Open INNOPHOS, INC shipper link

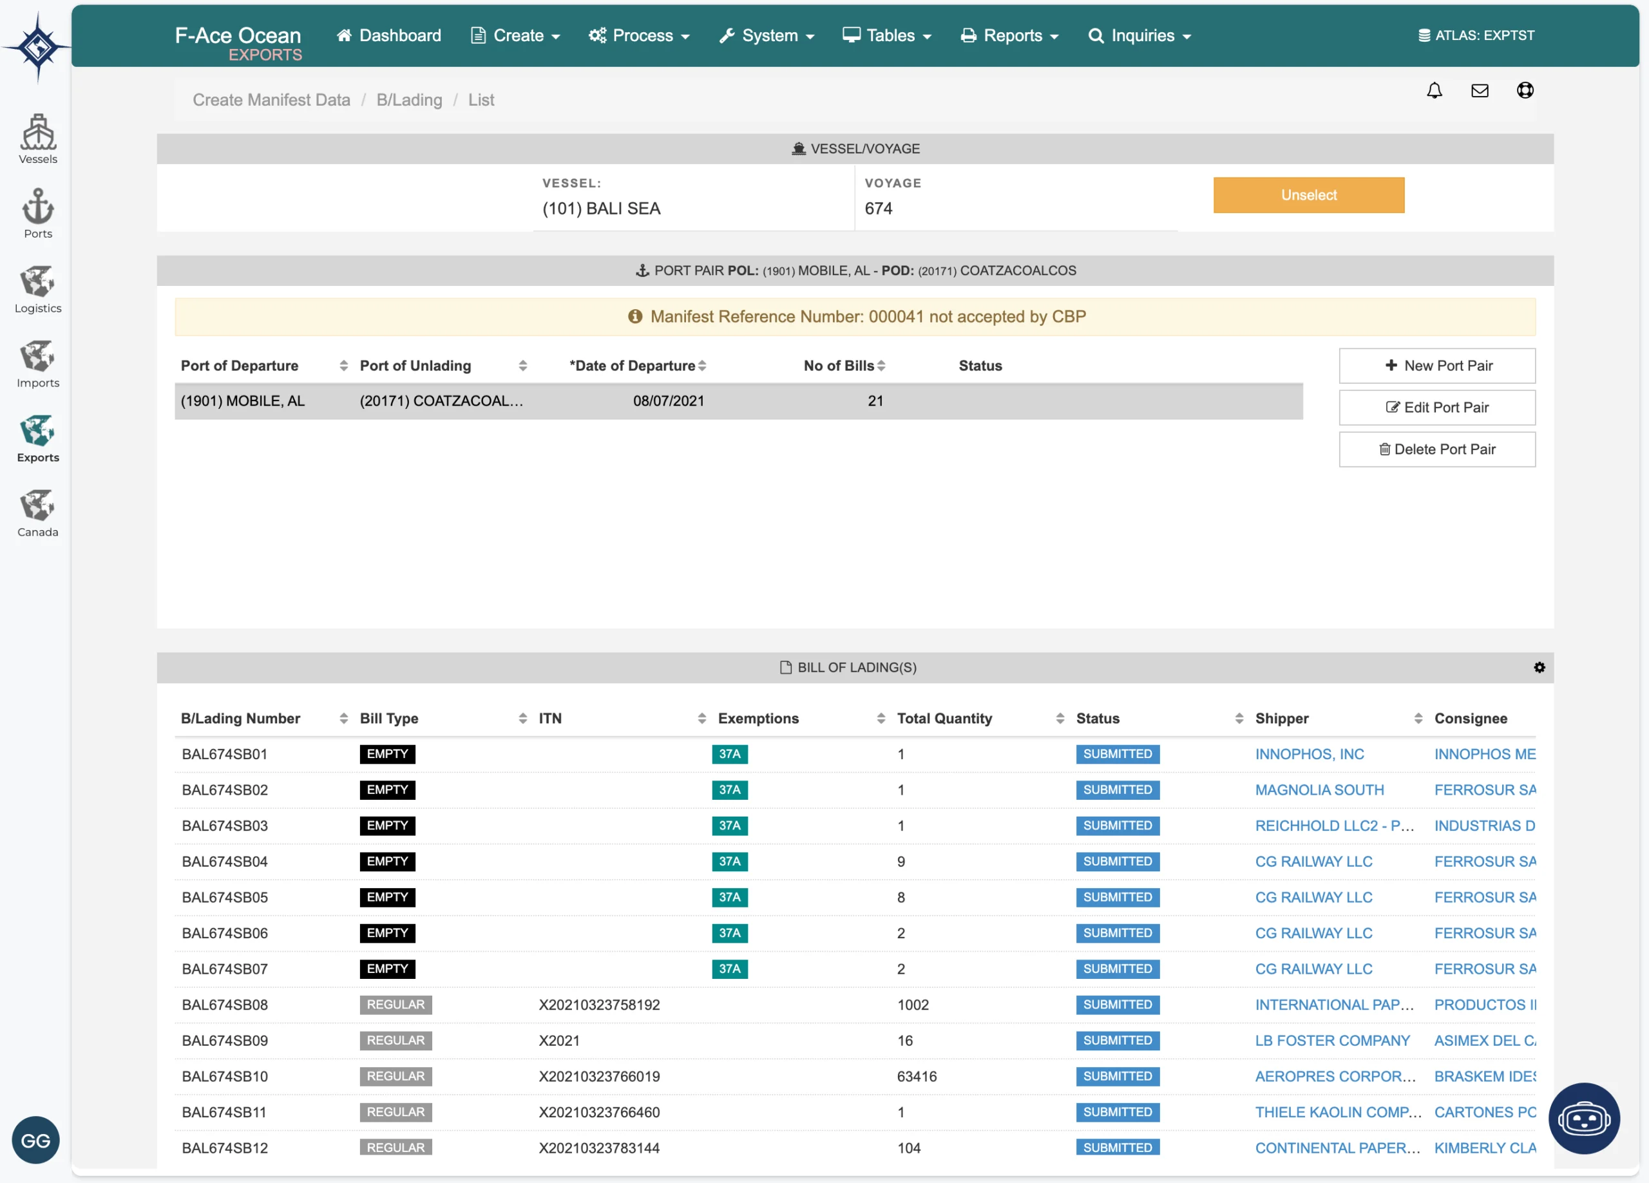(x=1309, y=754)
